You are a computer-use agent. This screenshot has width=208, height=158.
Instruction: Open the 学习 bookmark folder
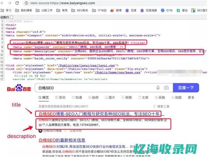[6, 10]
